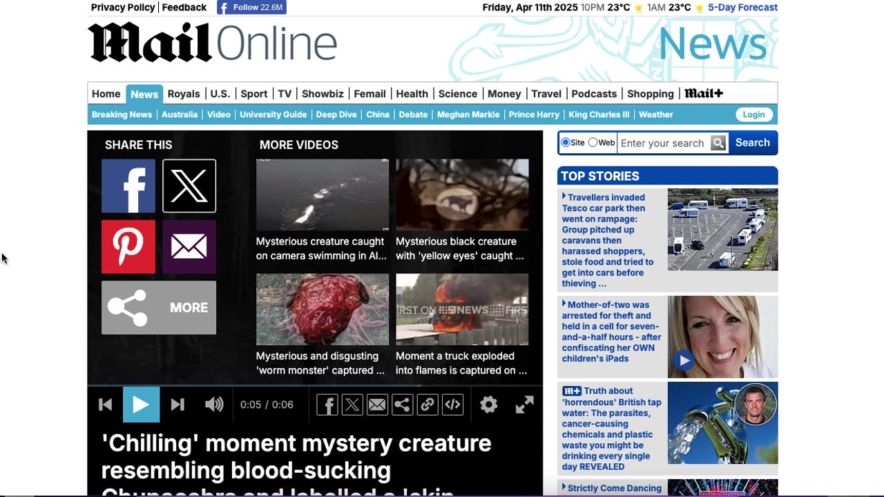Open Science section
Screen dimensions: 884x497
458,94
